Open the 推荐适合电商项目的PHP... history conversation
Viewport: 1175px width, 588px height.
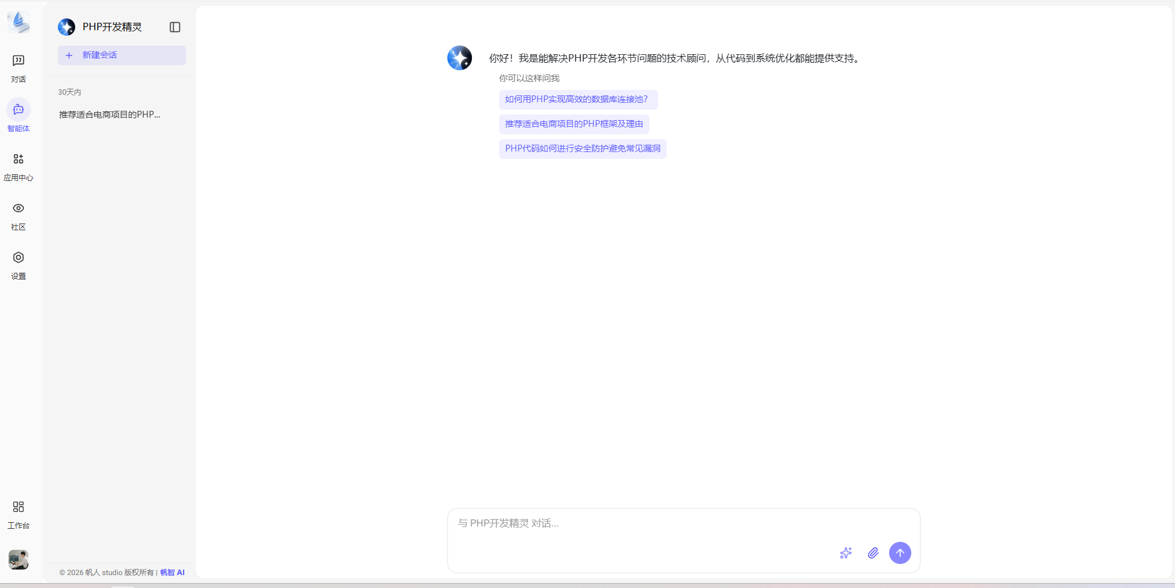(x=110, y=115)
